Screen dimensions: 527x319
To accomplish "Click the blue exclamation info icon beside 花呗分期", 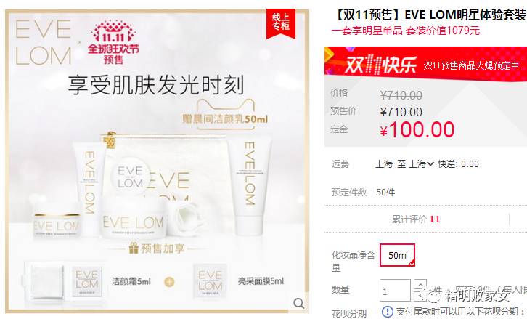I will pos(387,312).
